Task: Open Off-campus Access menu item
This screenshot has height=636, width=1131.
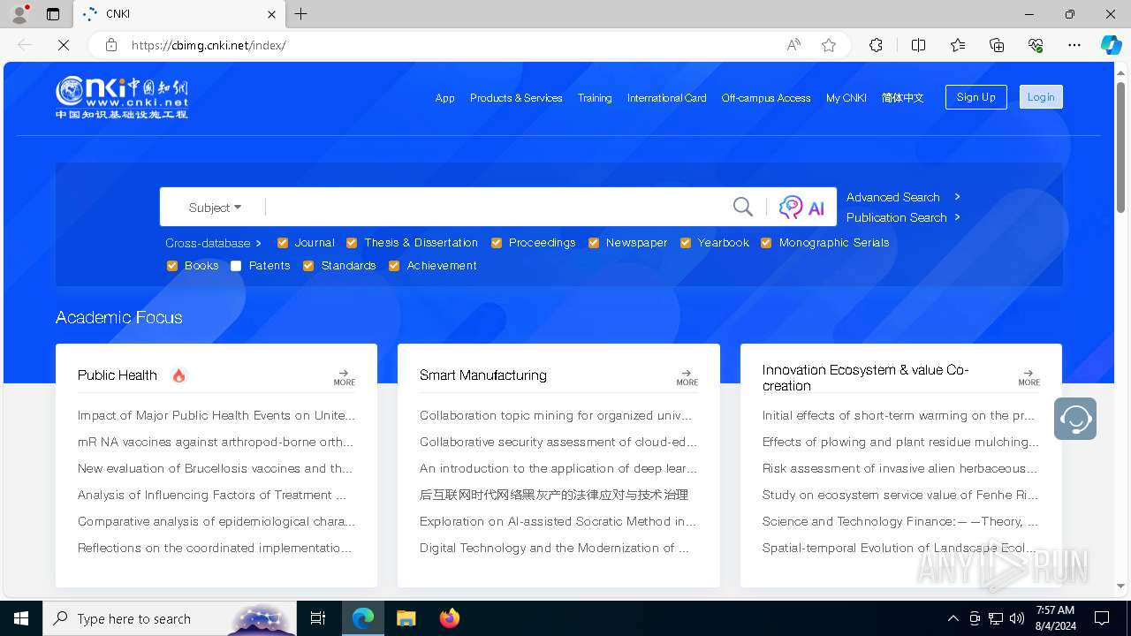Action: pyautogui.click(x=766, y=98)
